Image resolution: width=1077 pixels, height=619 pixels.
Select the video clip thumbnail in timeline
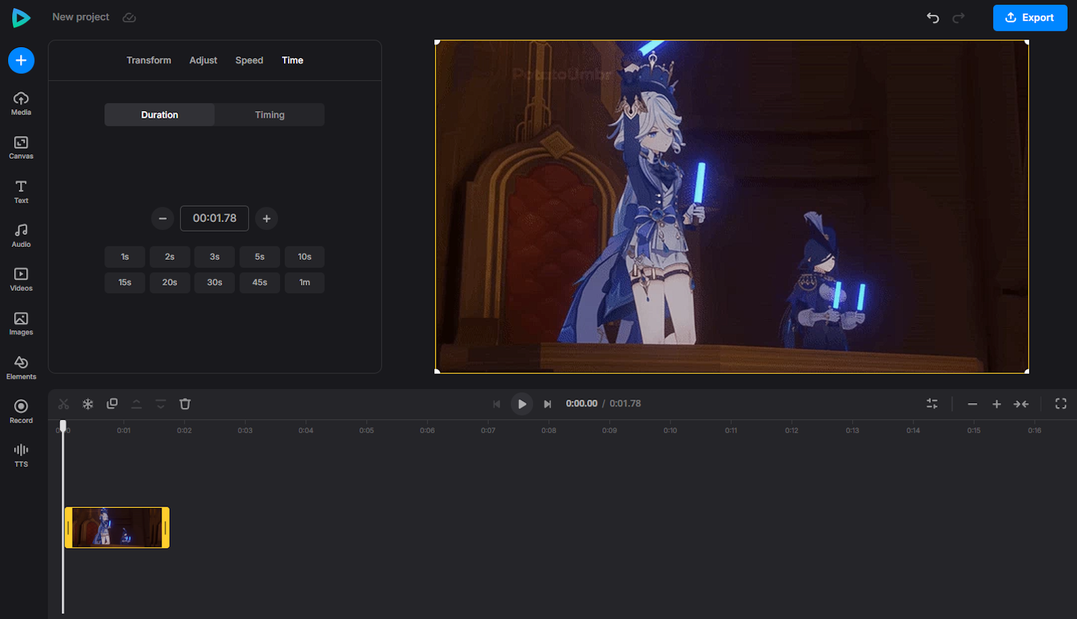(117, 527)
